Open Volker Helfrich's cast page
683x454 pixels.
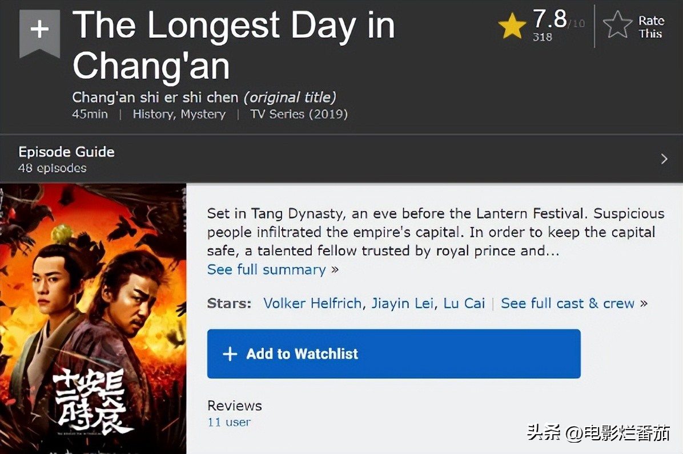pos(312,303)
